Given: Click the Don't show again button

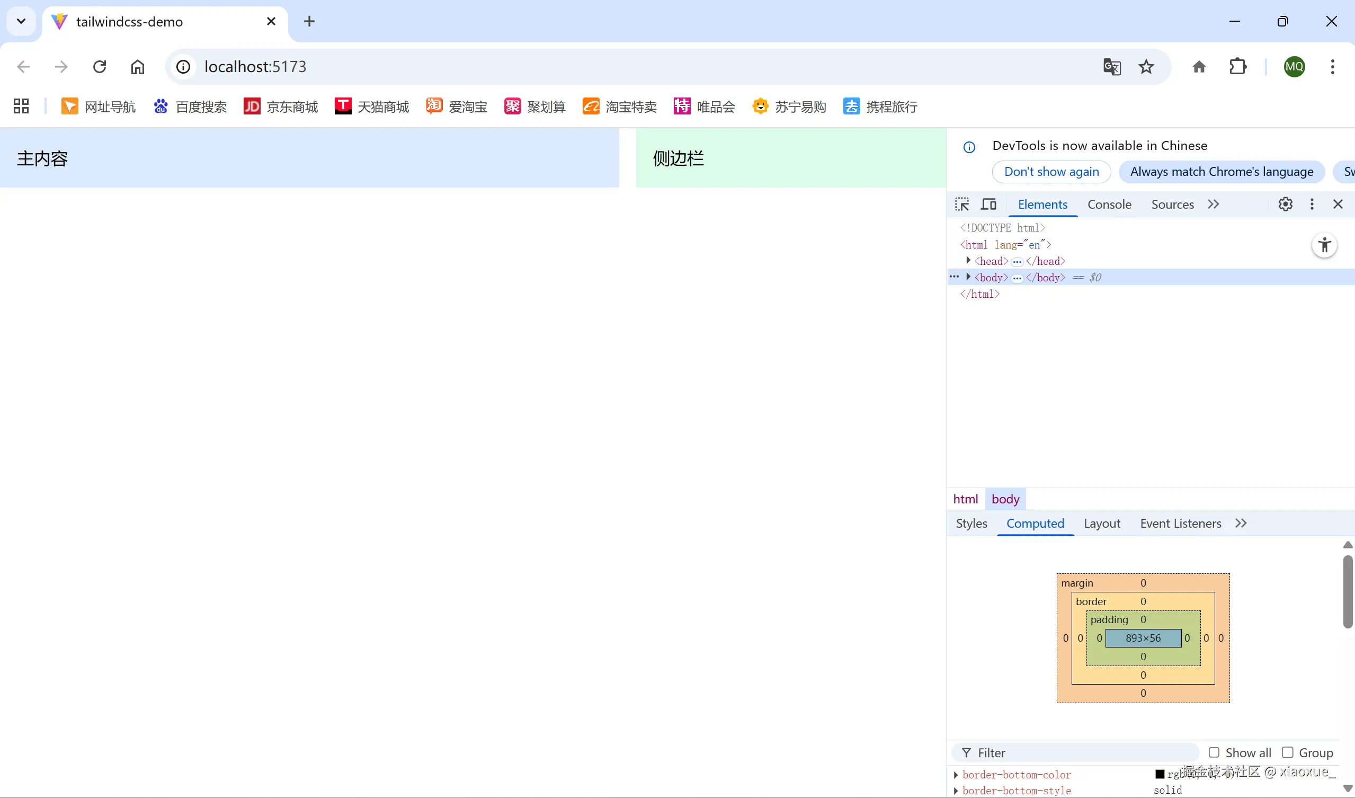Looking at the screenshot, I should [x=1051, y=172].
